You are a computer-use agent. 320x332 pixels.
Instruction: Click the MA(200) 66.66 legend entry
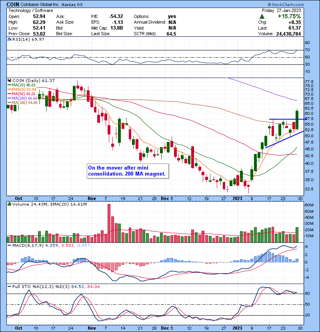pyautogui.click(x=22, y=98)
